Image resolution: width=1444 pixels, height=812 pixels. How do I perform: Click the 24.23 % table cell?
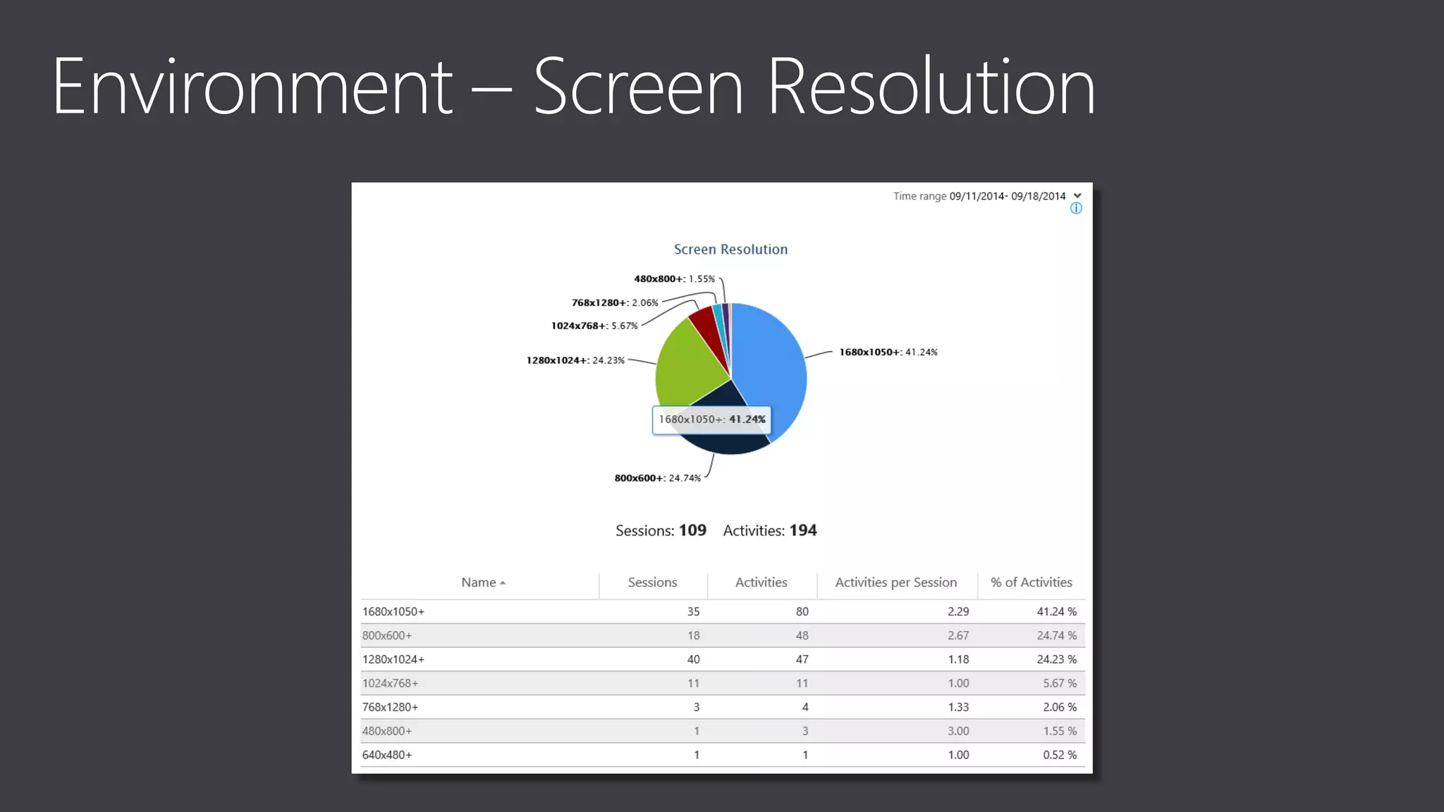point(1057,659)
